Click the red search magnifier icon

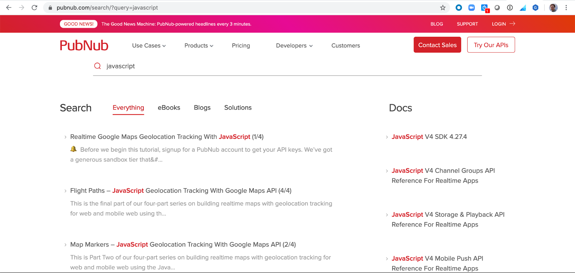click(x=98, y=66)
